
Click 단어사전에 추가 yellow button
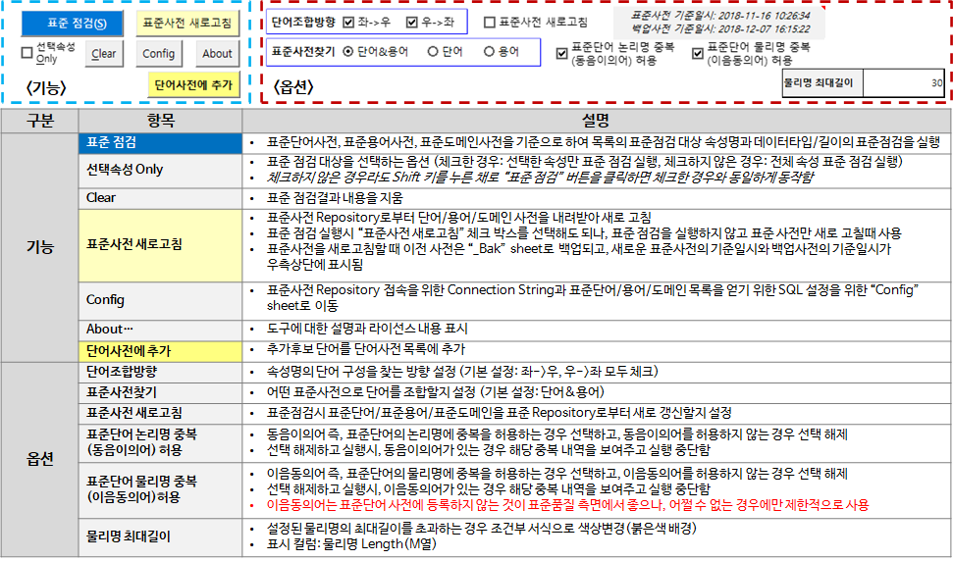coord(194,85)
